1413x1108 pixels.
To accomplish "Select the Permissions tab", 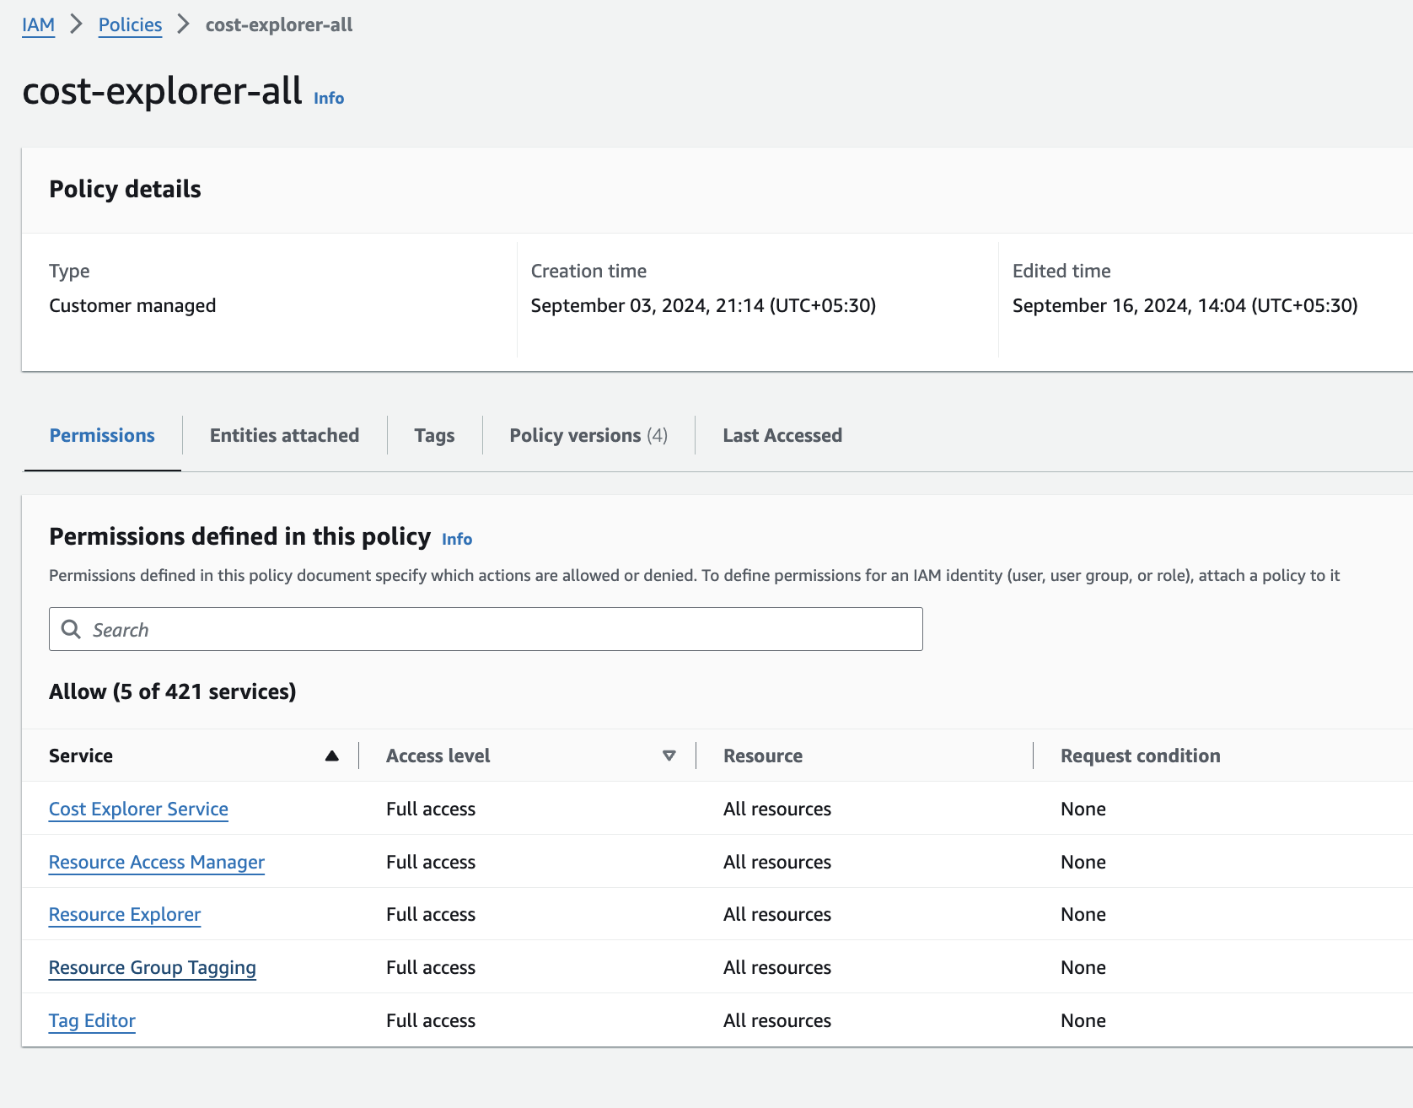I will [x=101, y=435].
